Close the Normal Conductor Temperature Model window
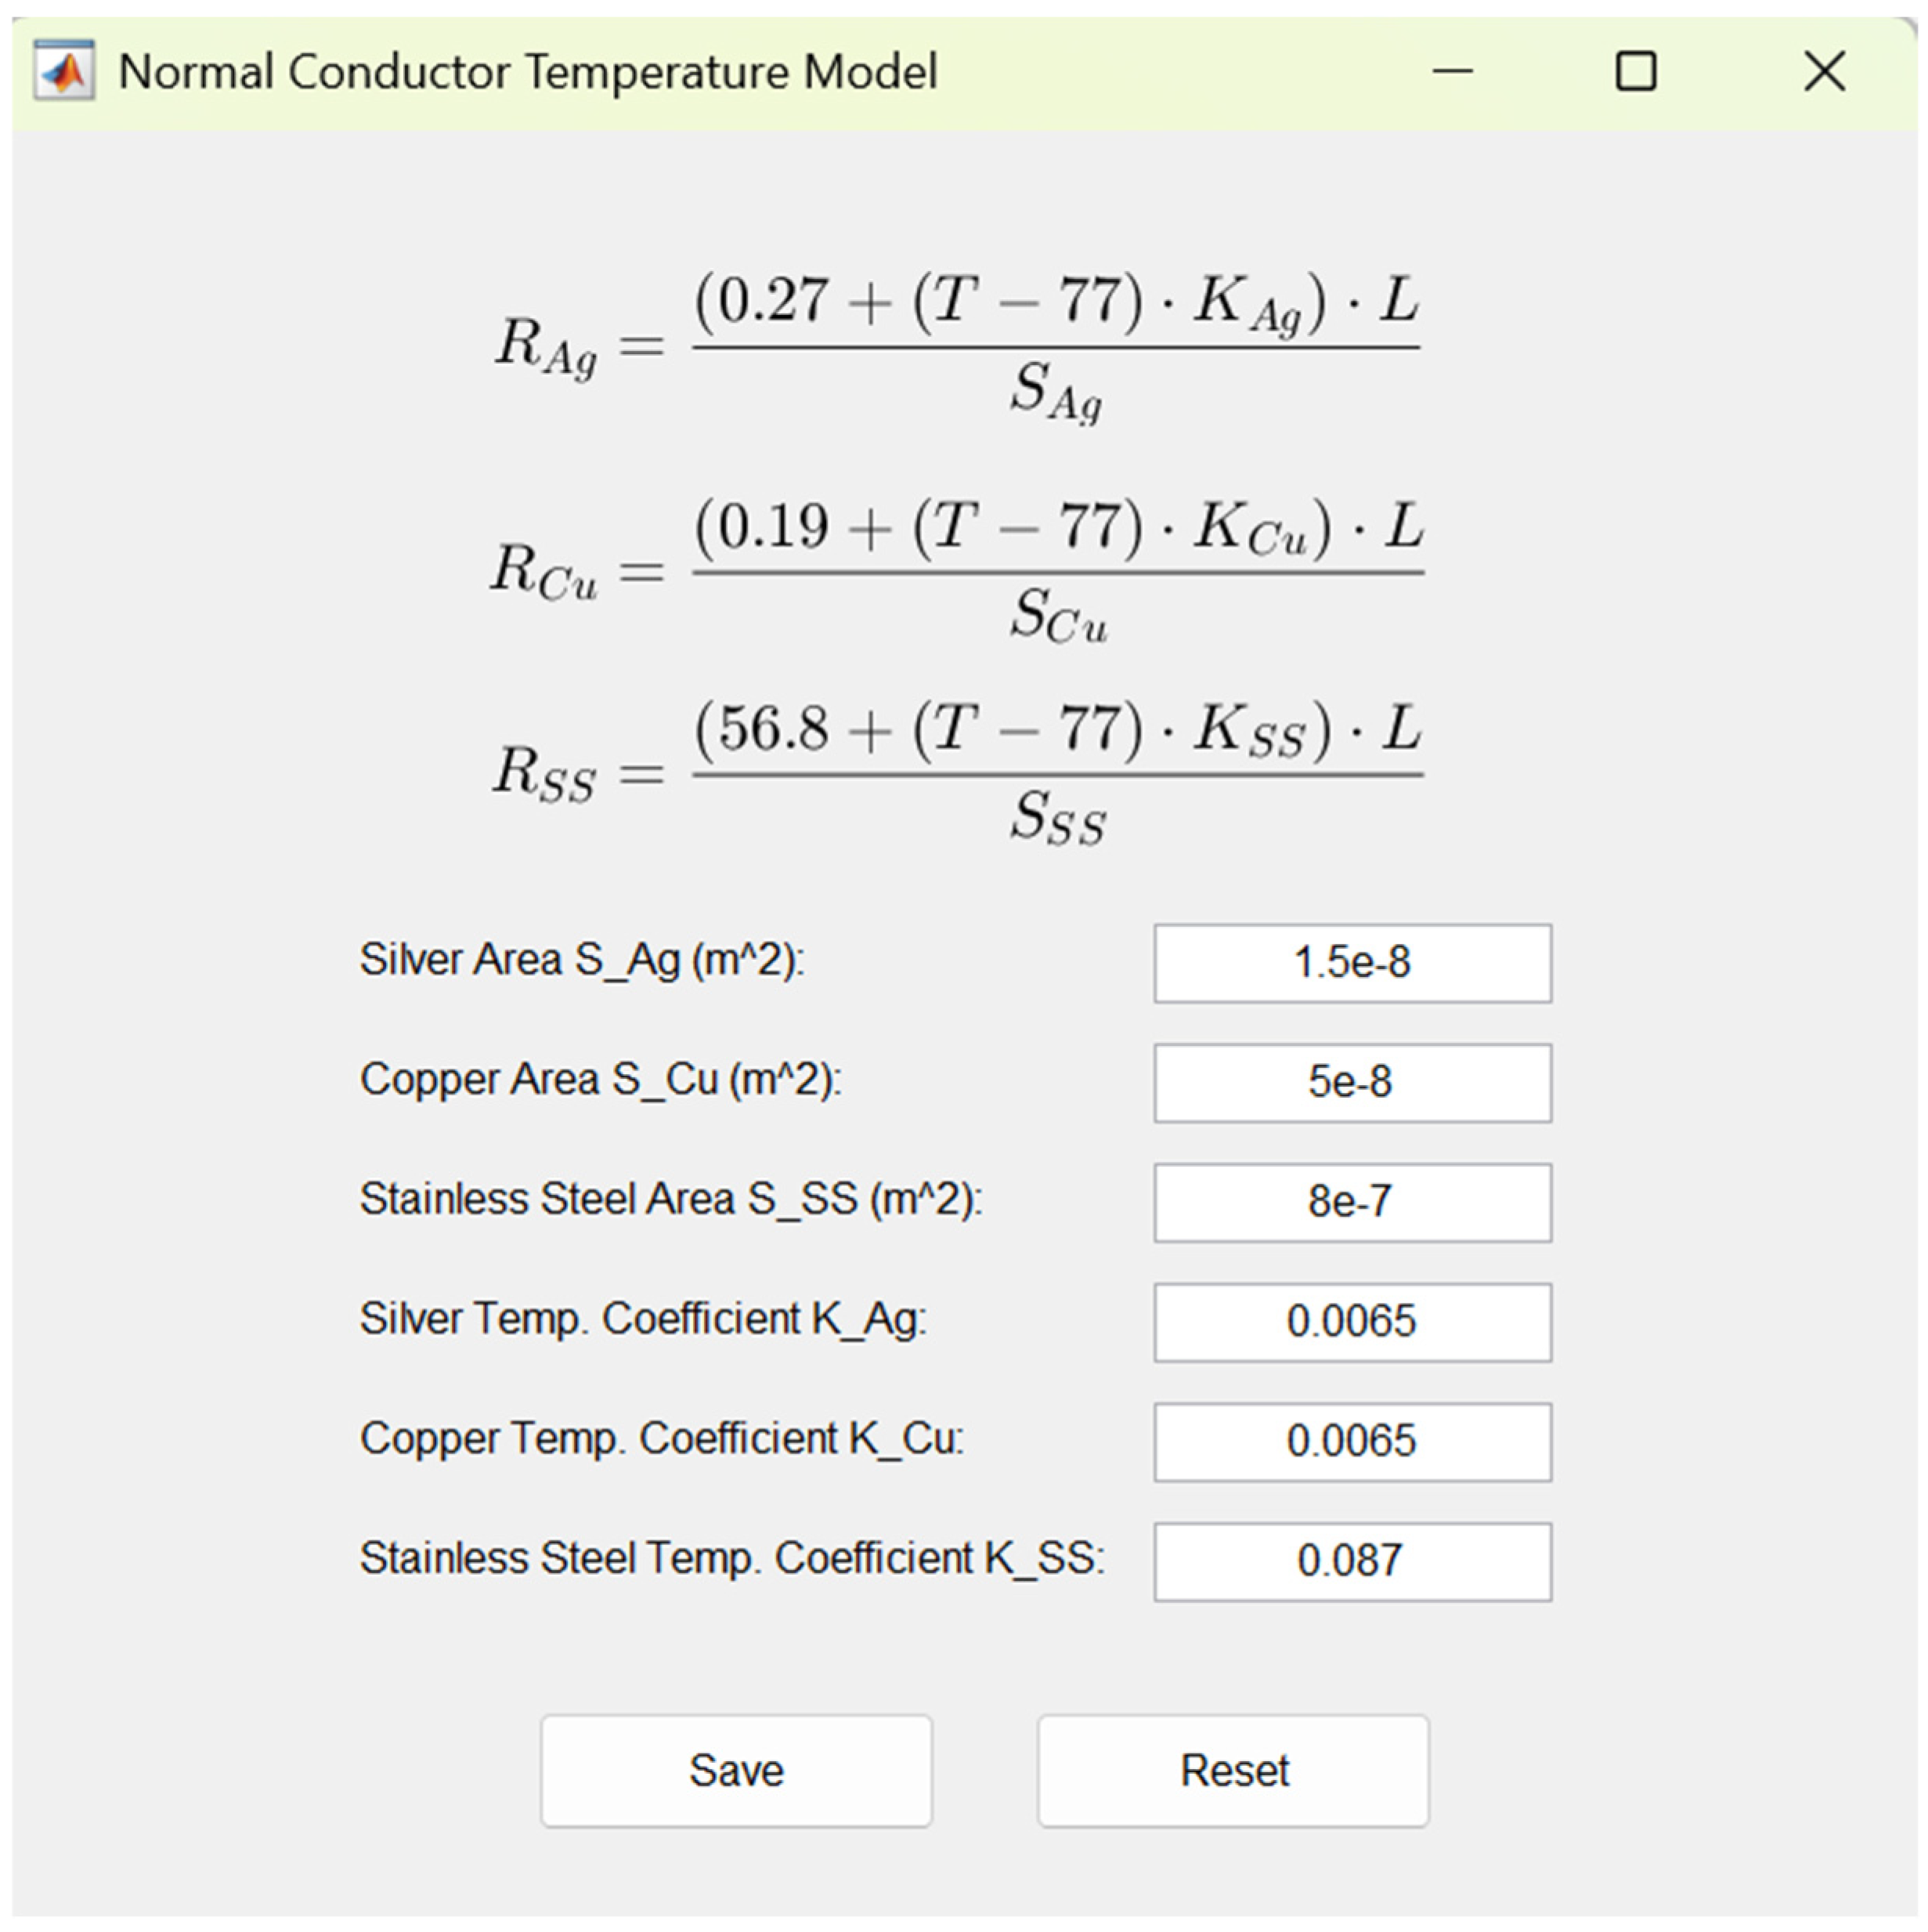Viewport: 1928px width, 1932px height. click(1823, 71)
